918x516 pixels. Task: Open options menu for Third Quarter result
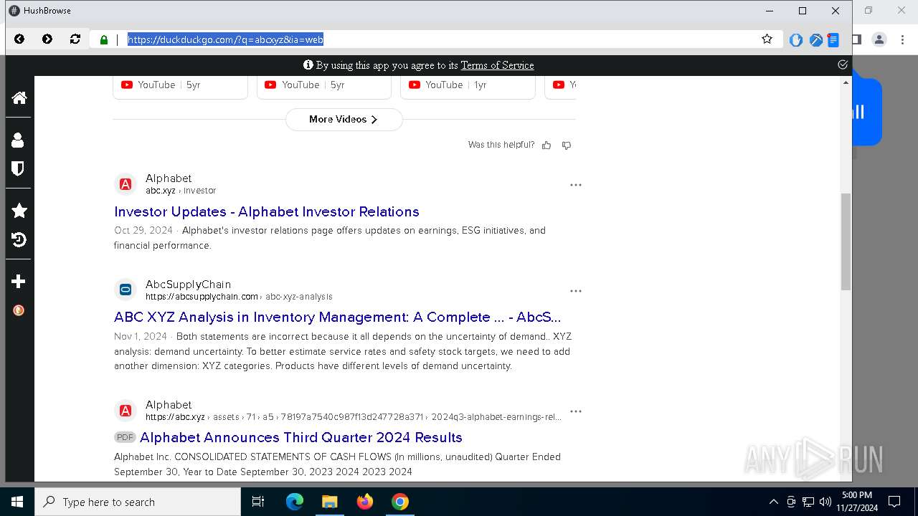575,411
